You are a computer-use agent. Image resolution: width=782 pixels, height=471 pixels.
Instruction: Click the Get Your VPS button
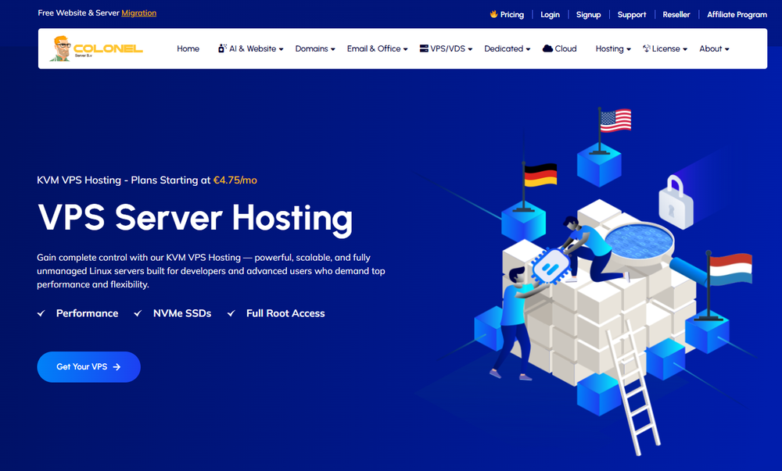88,366
